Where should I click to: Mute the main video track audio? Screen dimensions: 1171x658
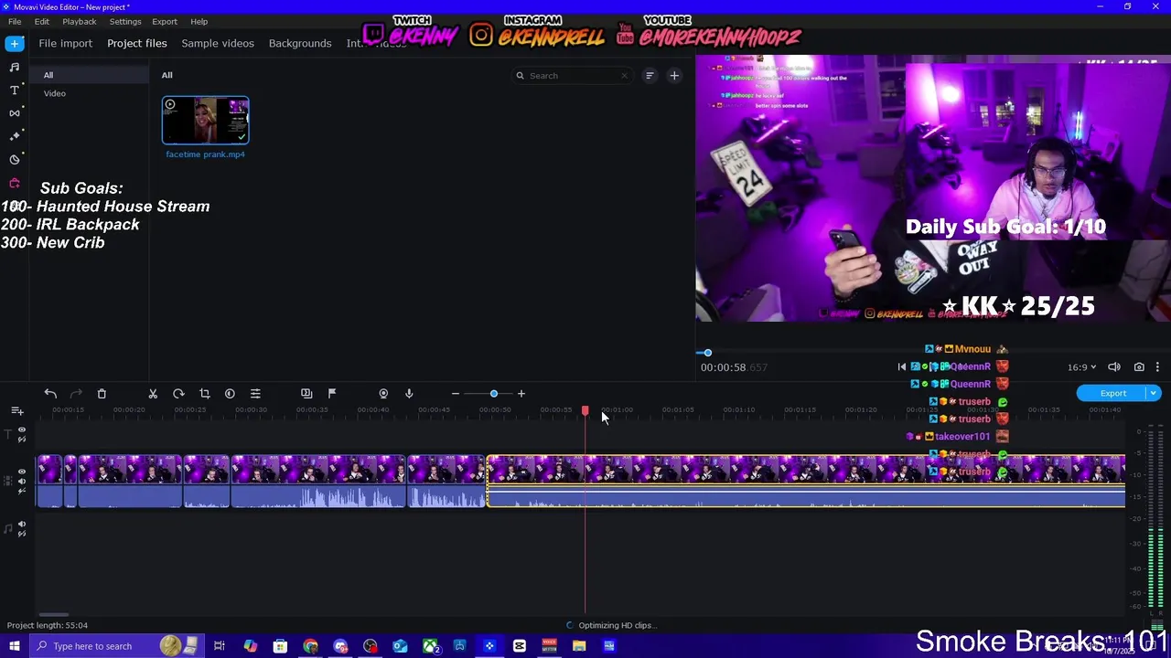coord(22,481)
